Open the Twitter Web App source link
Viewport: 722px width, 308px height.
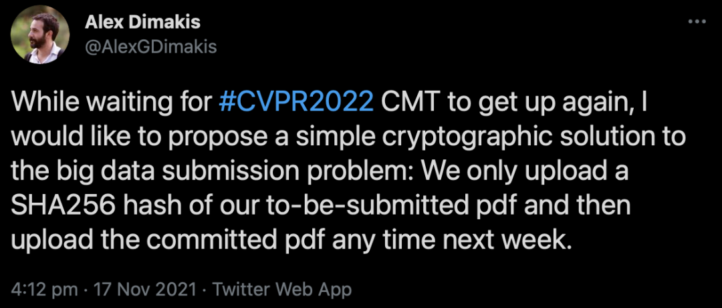(x=281, y=289)
